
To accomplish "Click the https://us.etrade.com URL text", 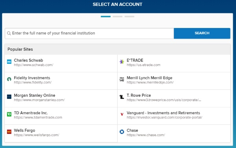I will tap(144, 65).
